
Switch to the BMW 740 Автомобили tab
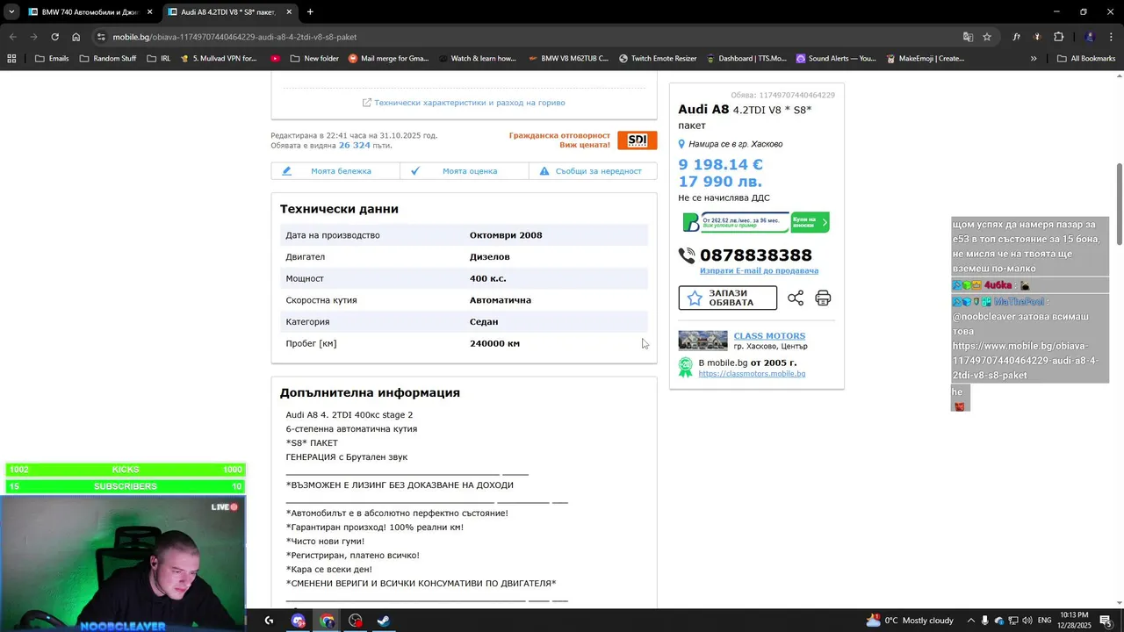click(x=90, y=12)
